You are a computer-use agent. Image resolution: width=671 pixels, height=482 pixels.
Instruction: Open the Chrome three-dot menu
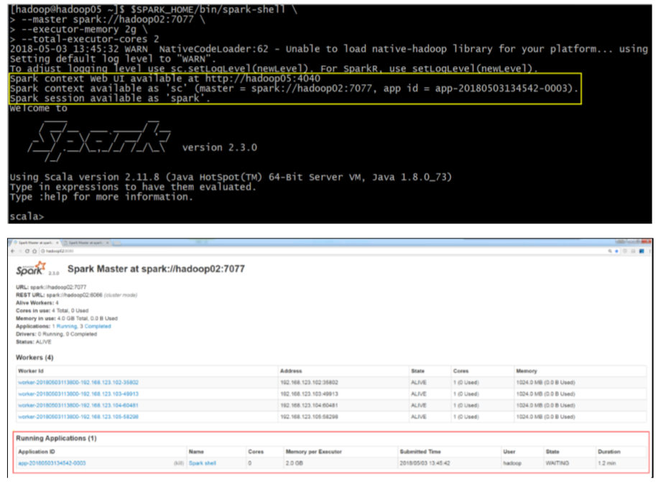tap(649, 251)
